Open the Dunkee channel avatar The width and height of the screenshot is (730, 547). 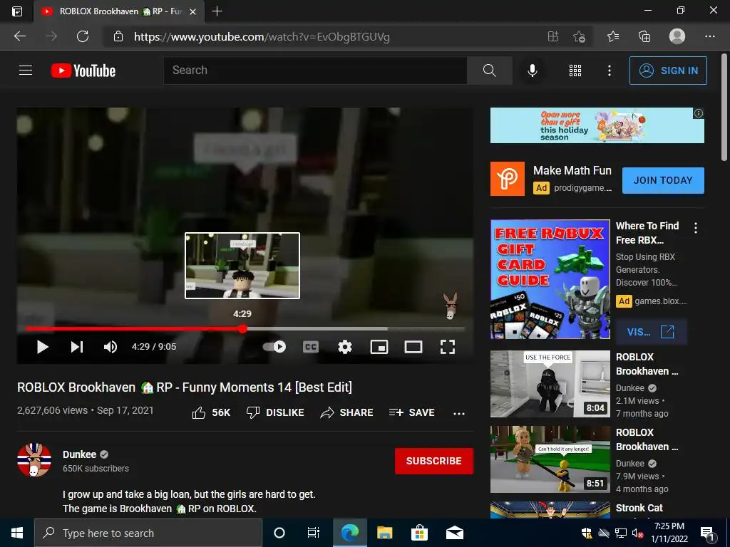[x=34, y=460]
